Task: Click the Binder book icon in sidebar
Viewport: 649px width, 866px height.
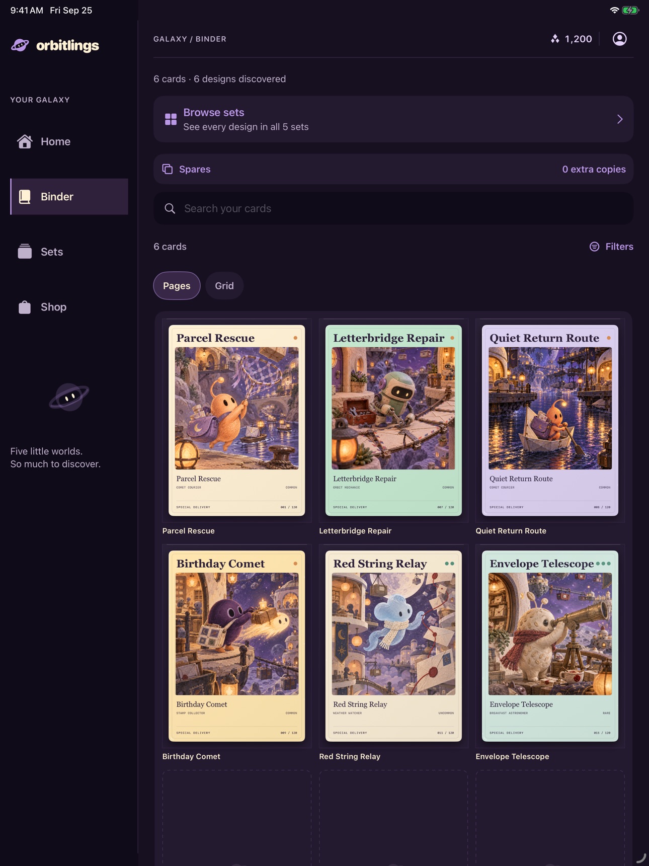Action: coord(25,197)
